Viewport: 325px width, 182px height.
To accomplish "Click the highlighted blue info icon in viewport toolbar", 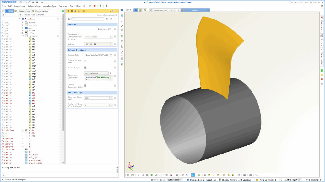I will click(193, 175).
